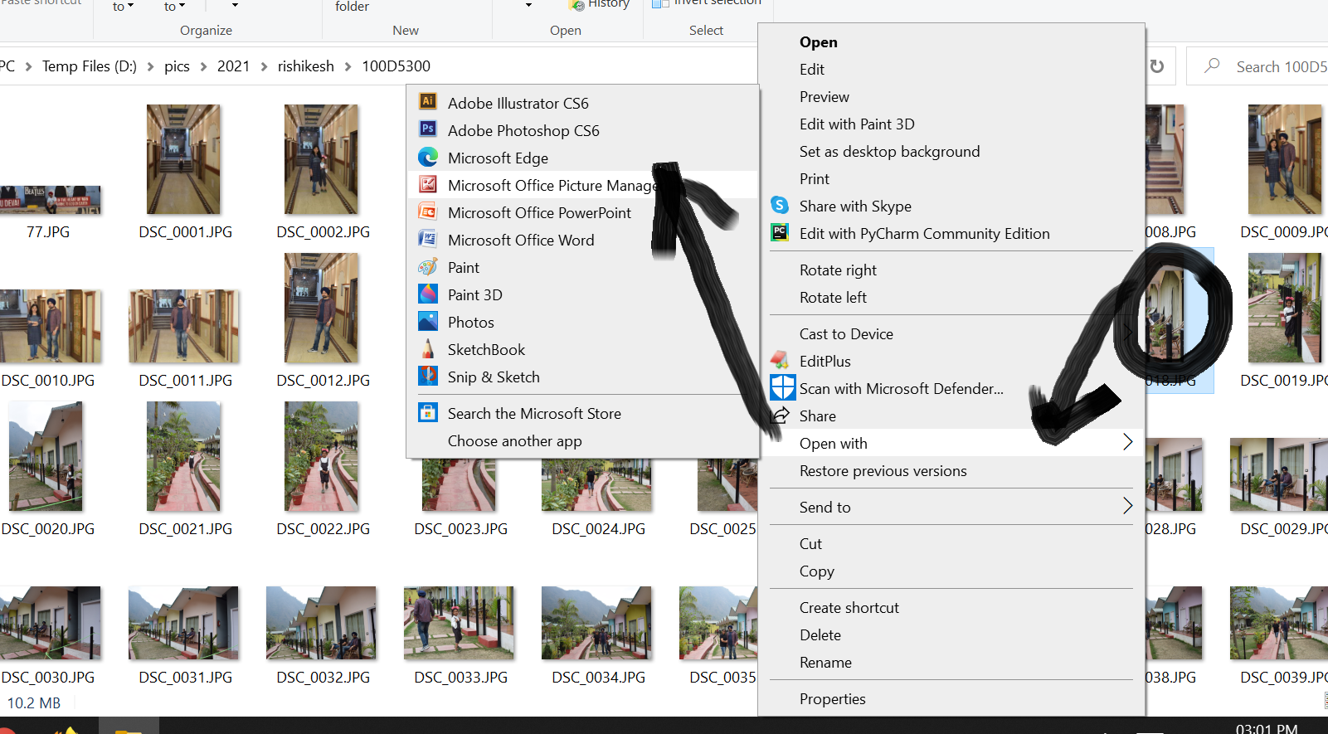Viewport: 1328px width, 734px height.
Task: Select the DSC_0012.JPG thumbnail
Action: coord(321,308)
